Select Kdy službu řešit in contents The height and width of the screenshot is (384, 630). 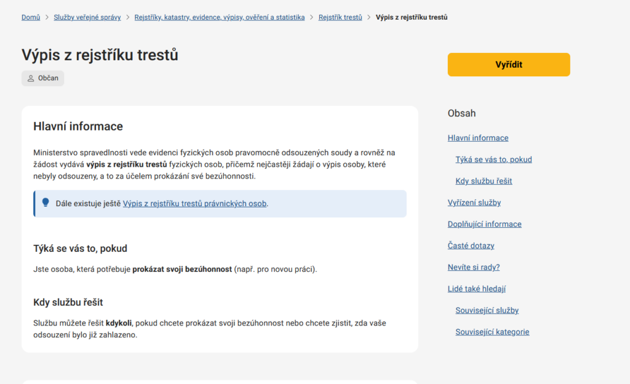(484, 181)
